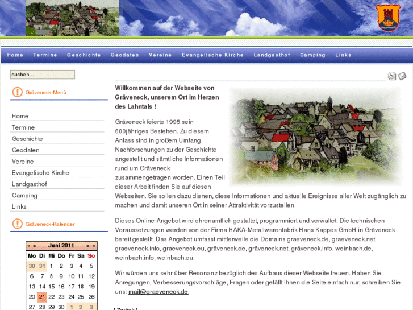Click the mail@graeveneck.de email link
Viewport: 413px width, 310px height.
(x=158, y=292)
